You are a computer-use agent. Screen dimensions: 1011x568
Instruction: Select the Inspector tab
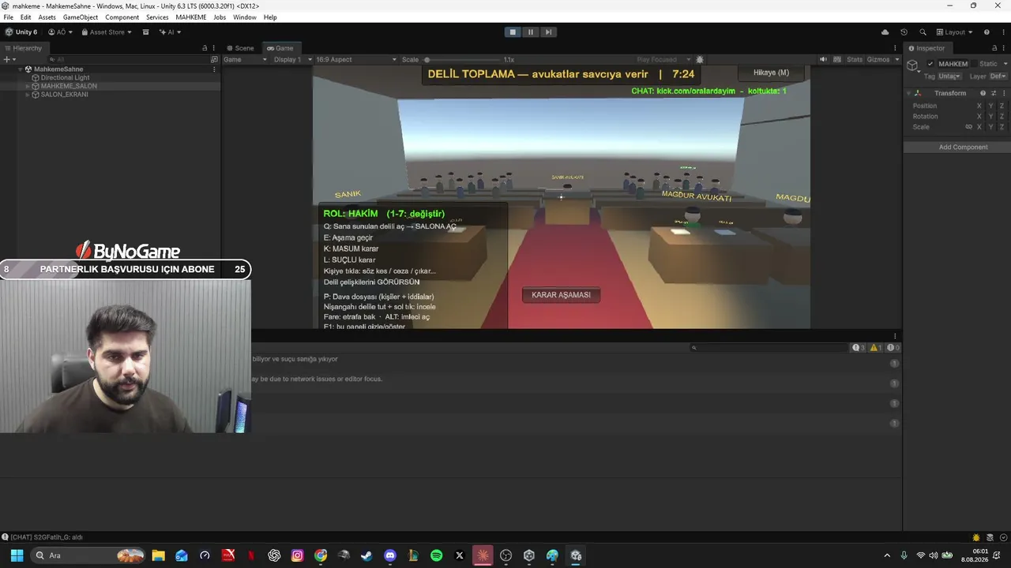pos(926,48)
